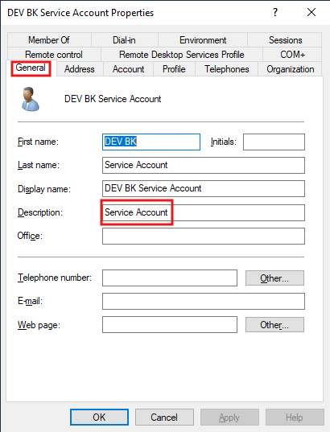
Task: Click the Last name label
Action: tap(39, 165)
